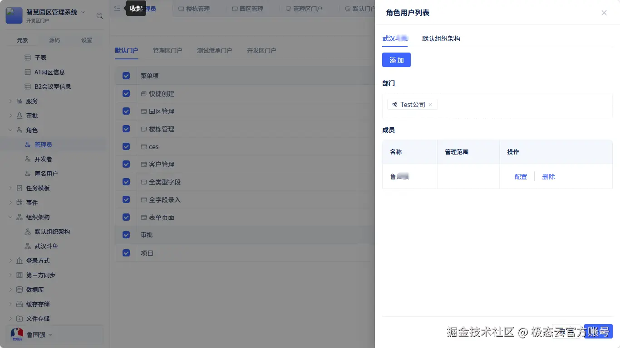
Task: Click the 第三方同步 icon in sidebar
Action: tap(20, 275)
